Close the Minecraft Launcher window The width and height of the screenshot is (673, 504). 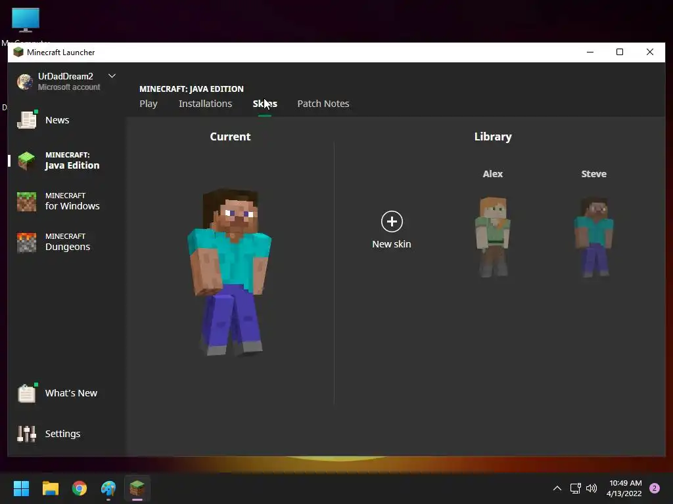[650, 52]
